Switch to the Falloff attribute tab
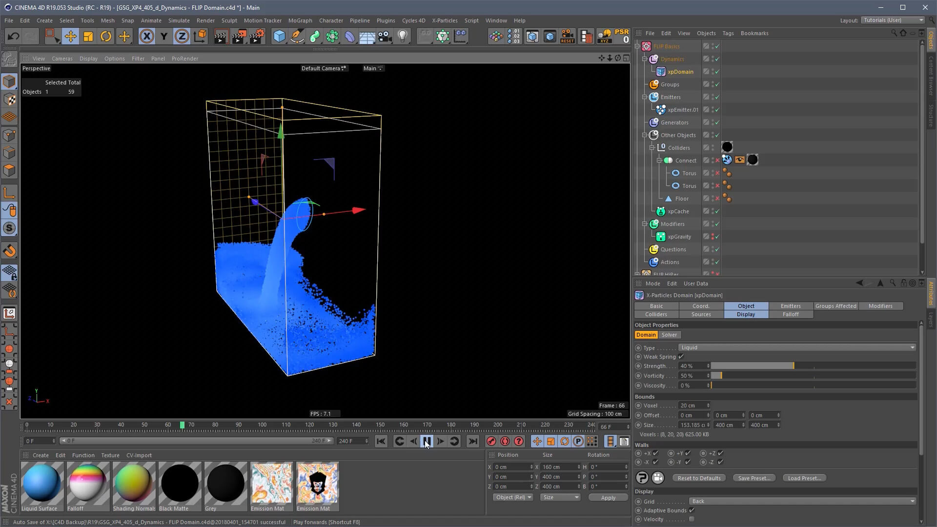The height and width of the screenshot is (527, 937). (791, 314)
